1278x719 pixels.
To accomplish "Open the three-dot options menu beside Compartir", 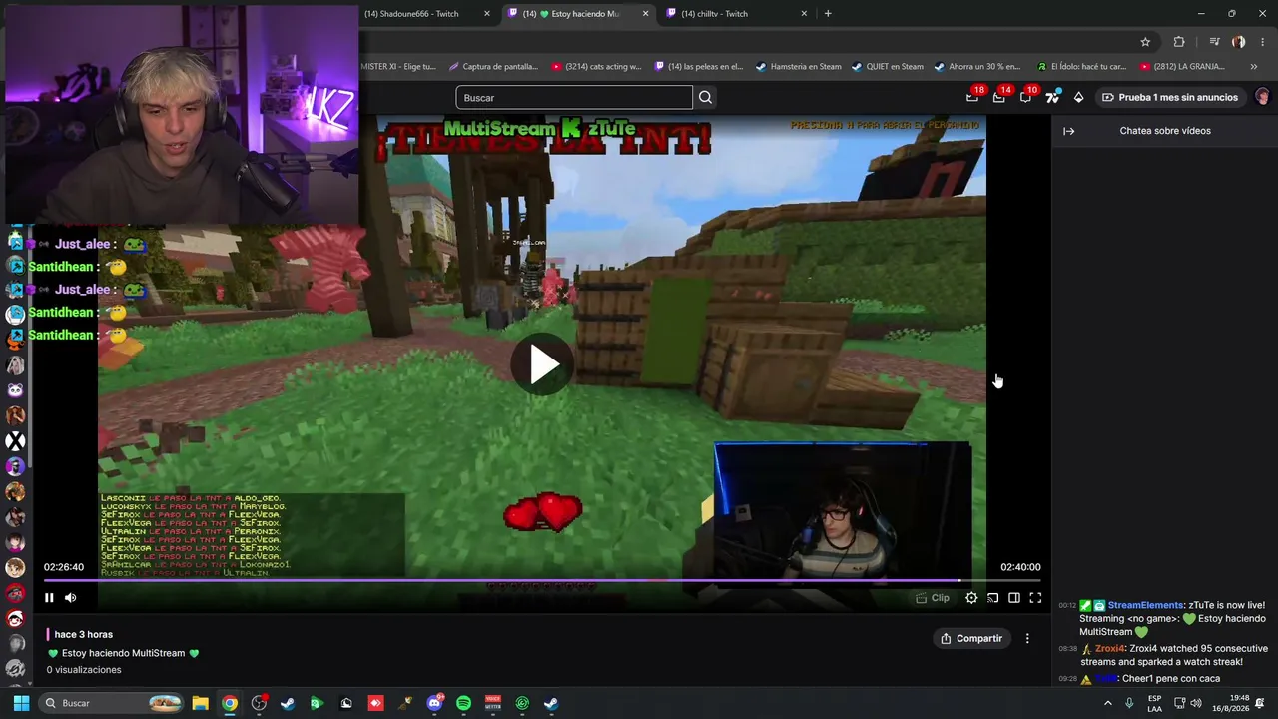I will pos(1027,638).
